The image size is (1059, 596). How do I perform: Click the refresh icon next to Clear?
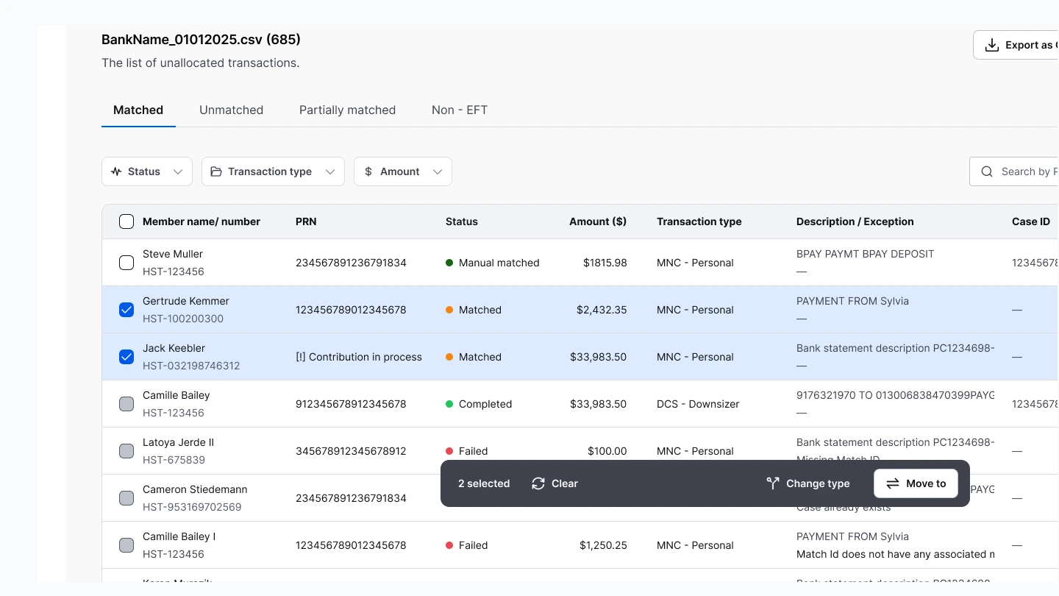538,483
